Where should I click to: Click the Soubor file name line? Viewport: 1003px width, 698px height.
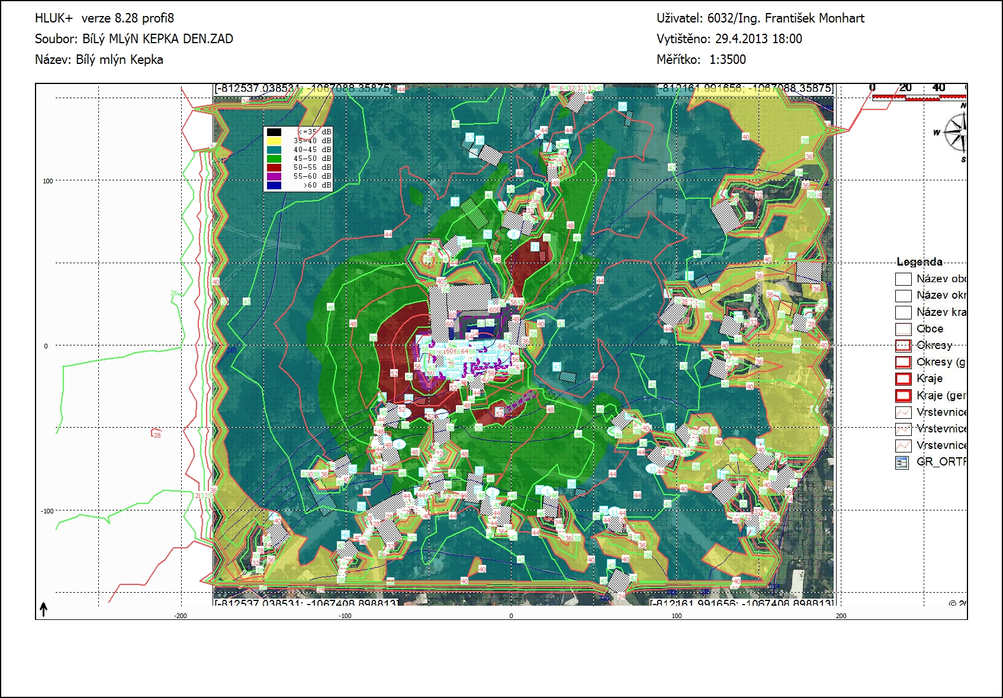pyautogui.click(x=134, y=39)
